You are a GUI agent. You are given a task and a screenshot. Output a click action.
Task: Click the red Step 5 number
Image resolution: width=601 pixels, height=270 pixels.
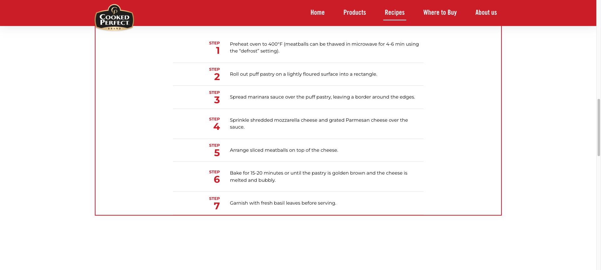tap(217, 153)
